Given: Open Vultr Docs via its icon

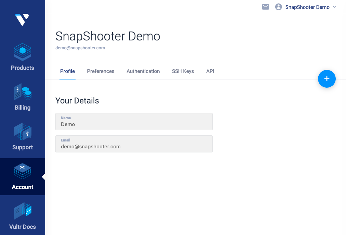Looking at the screenshot, I should (23, 211).
